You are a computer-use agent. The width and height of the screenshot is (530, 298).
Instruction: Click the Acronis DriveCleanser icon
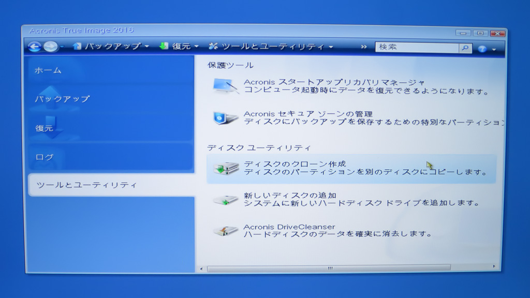pyautogui.click(x=226, y=231)
